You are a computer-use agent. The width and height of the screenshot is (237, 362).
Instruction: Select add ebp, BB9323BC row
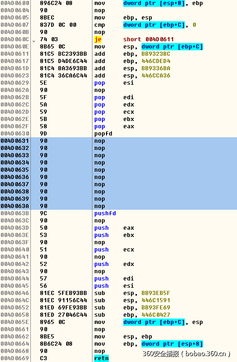coord(119,54)
